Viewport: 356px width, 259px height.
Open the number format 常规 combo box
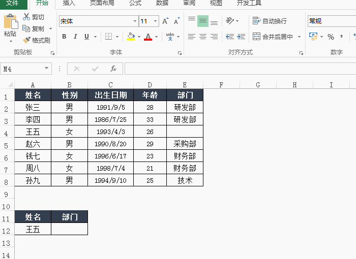(x=332, y=21)
